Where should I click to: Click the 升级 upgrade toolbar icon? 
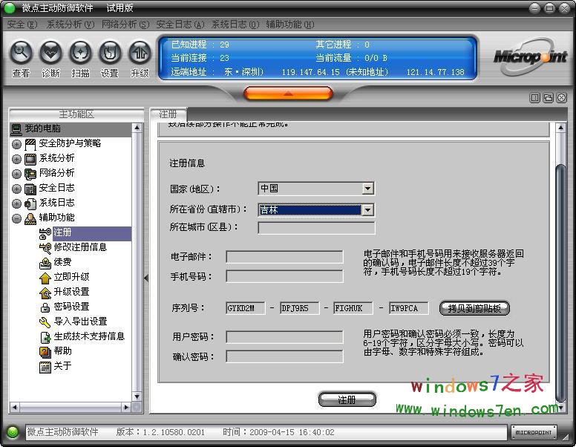coord(140,53)
